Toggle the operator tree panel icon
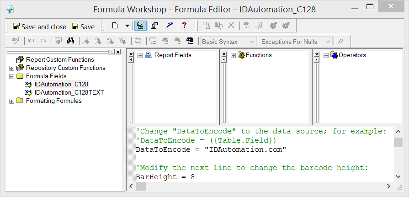 [x=178, y=41]
